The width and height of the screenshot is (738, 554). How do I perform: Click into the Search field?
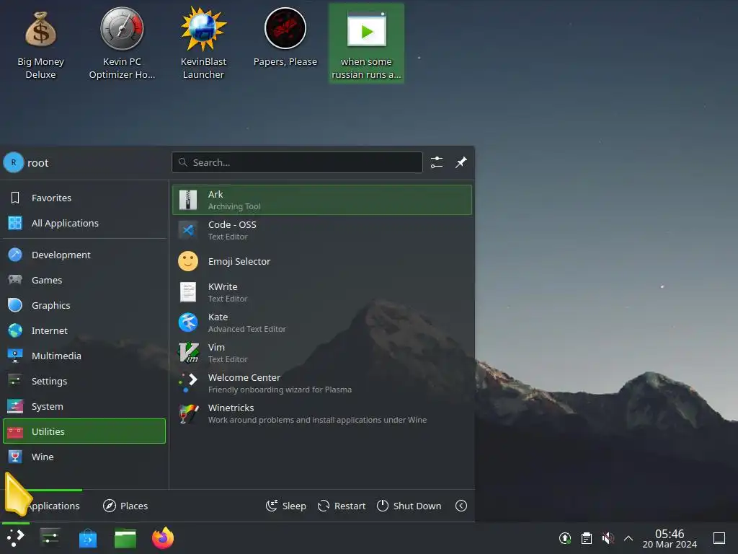click(297, 162)
